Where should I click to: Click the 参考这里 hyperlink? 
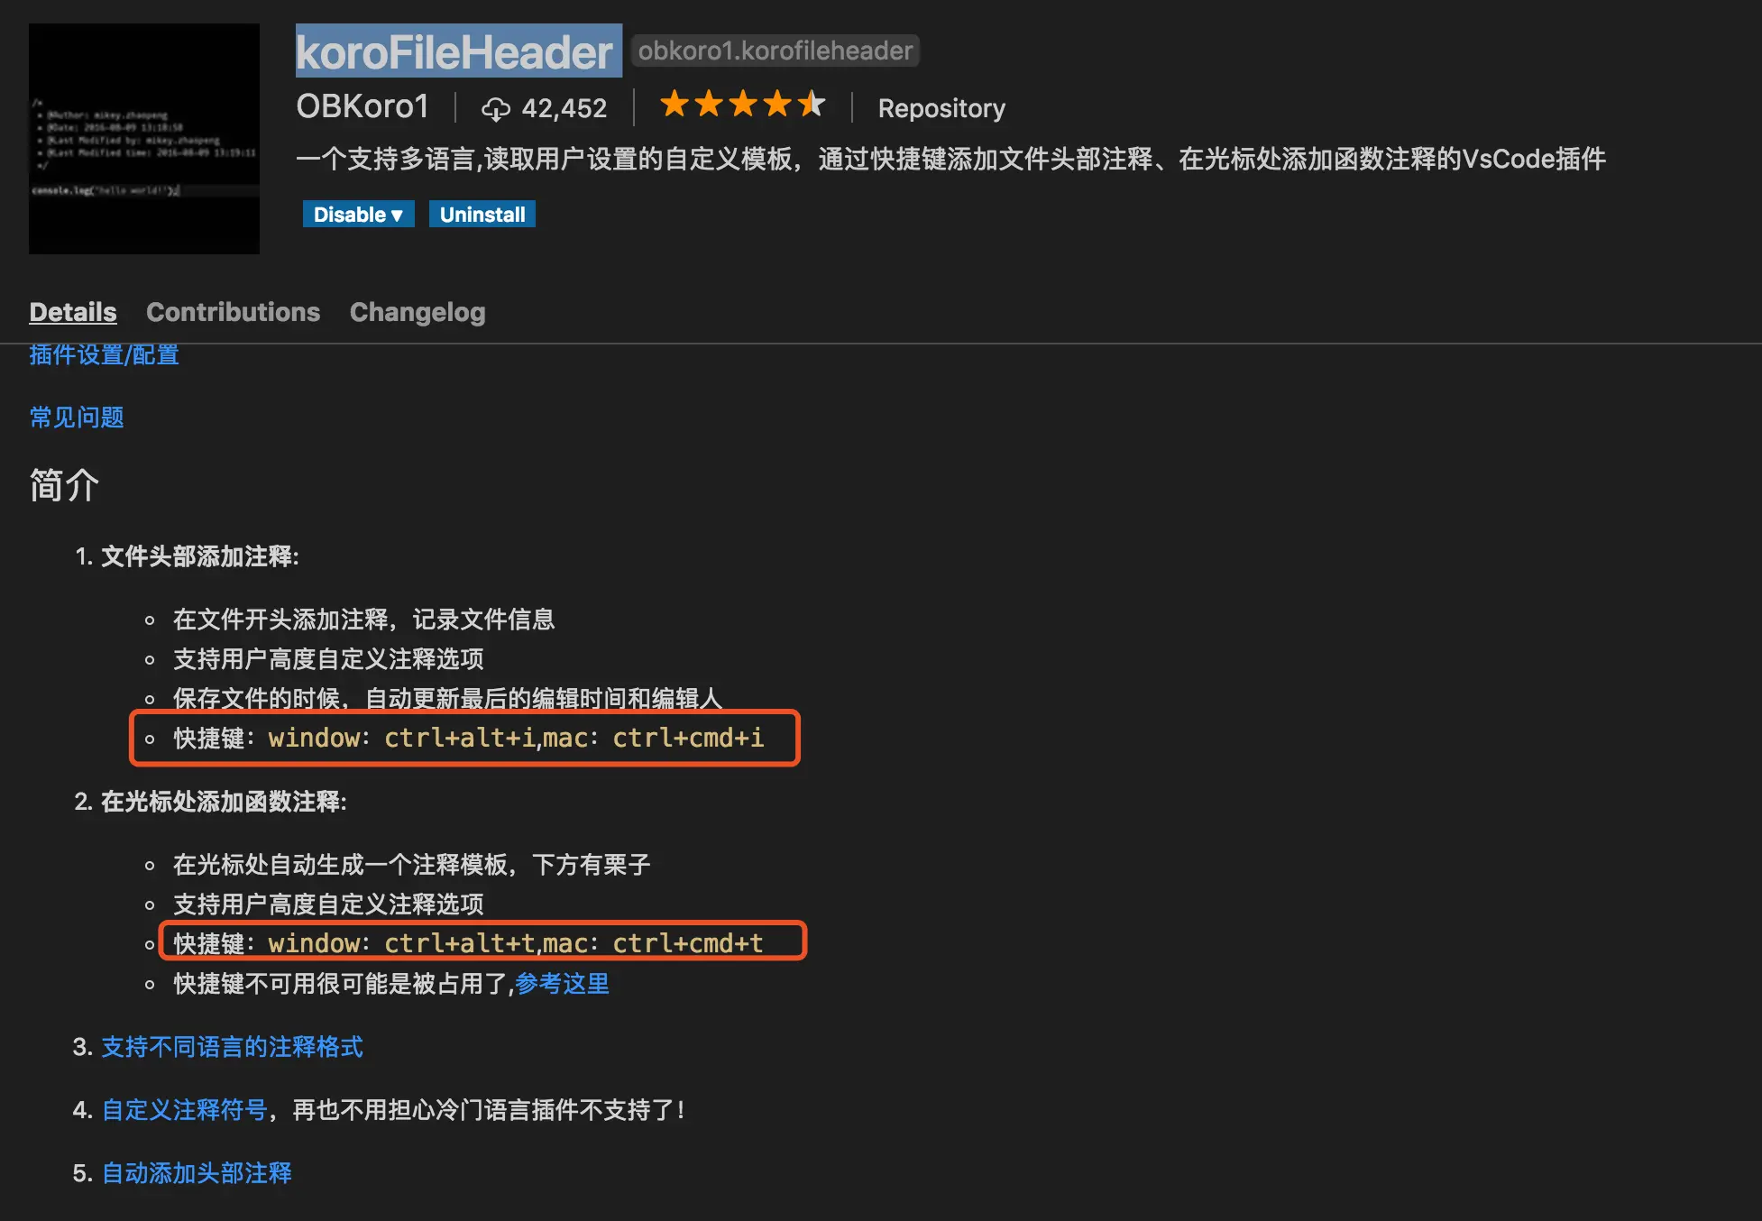click(562, 984)
